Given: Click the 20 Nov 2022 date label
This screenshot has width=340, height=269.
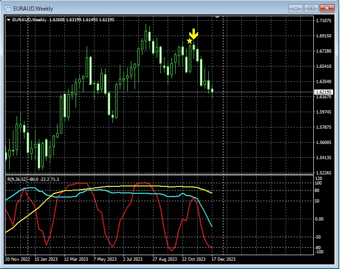Looking at the screenshot, I should coord(17,259).
